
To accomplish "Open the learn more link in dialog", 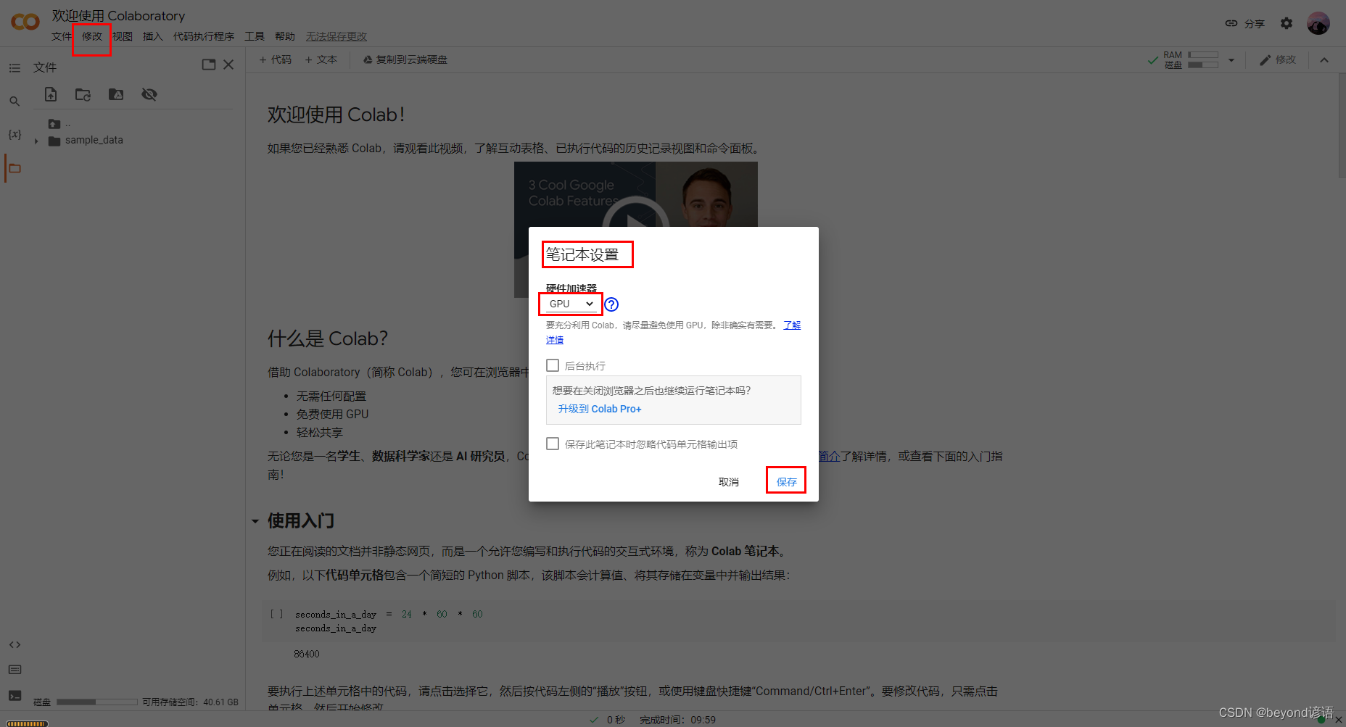I will coord(792,325).
